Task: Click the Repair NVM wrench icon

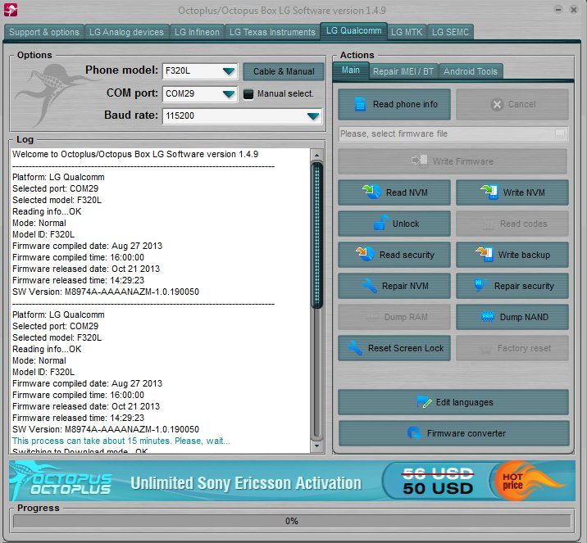Action: [369, 286]
